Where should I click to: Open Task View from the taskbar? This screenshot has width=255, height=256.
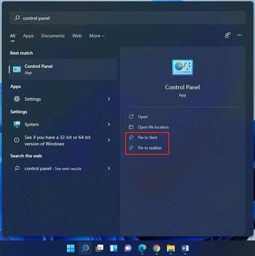[x=100, y=248]
